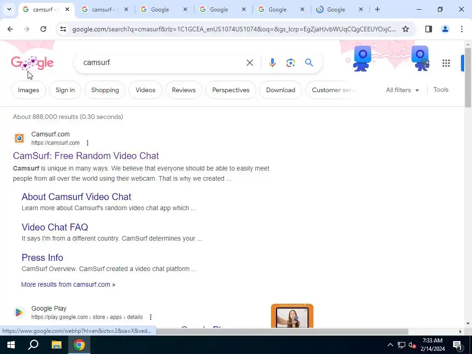This screenshot has height=354, width=472.
Task: Click the Google Play result favicon
Action: [x=19, y=313]
